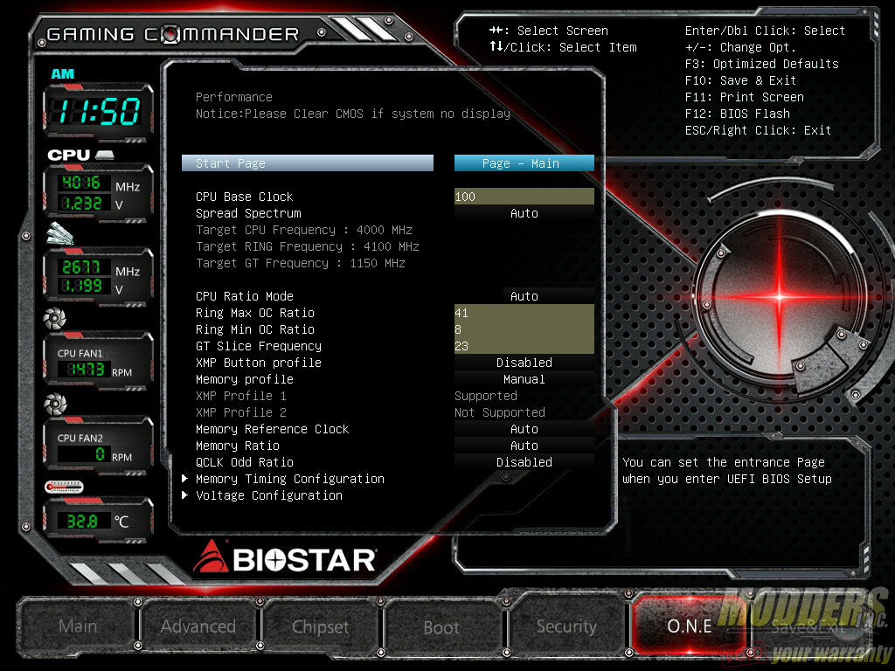Select the Memory Ratio label
895x671 pixels.
coord(238,445)
